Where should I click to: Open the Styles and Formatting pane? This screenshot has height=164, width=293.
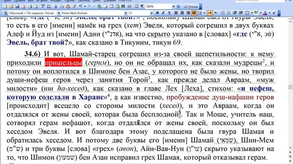[5, 13]
